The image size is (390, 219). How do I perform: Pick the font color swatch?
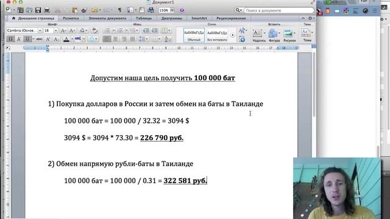click(66, 39)
